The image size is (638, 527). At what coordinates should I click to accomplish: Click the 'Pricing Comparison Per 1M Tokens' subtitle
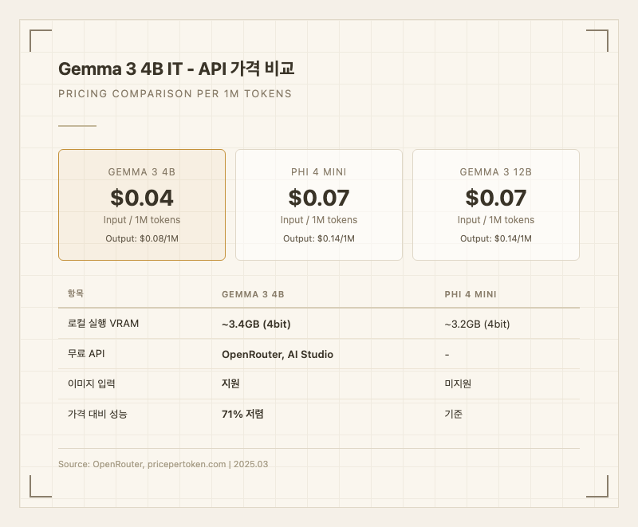click(x=175, y=94)
